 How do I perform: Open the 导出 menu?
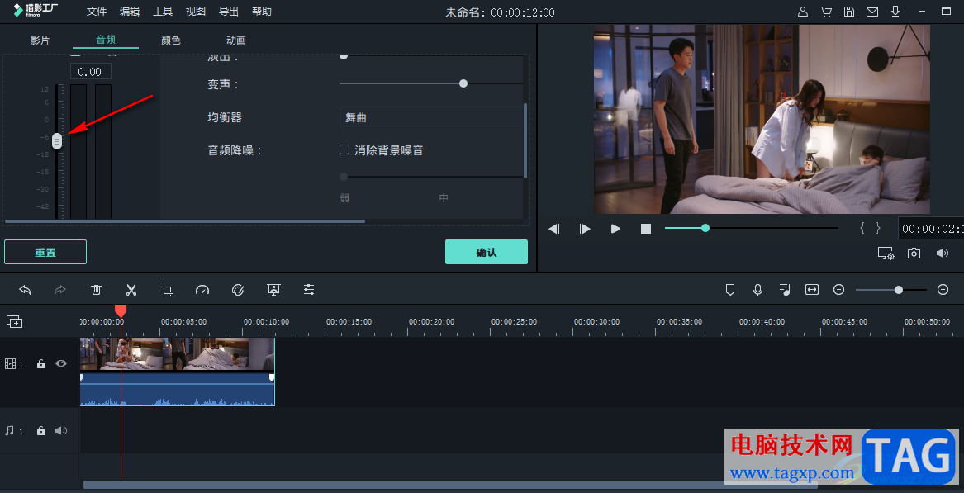[229, 11]
